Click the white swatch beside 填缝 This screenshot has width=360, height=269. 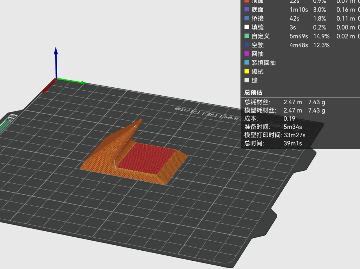coord(247,27)
